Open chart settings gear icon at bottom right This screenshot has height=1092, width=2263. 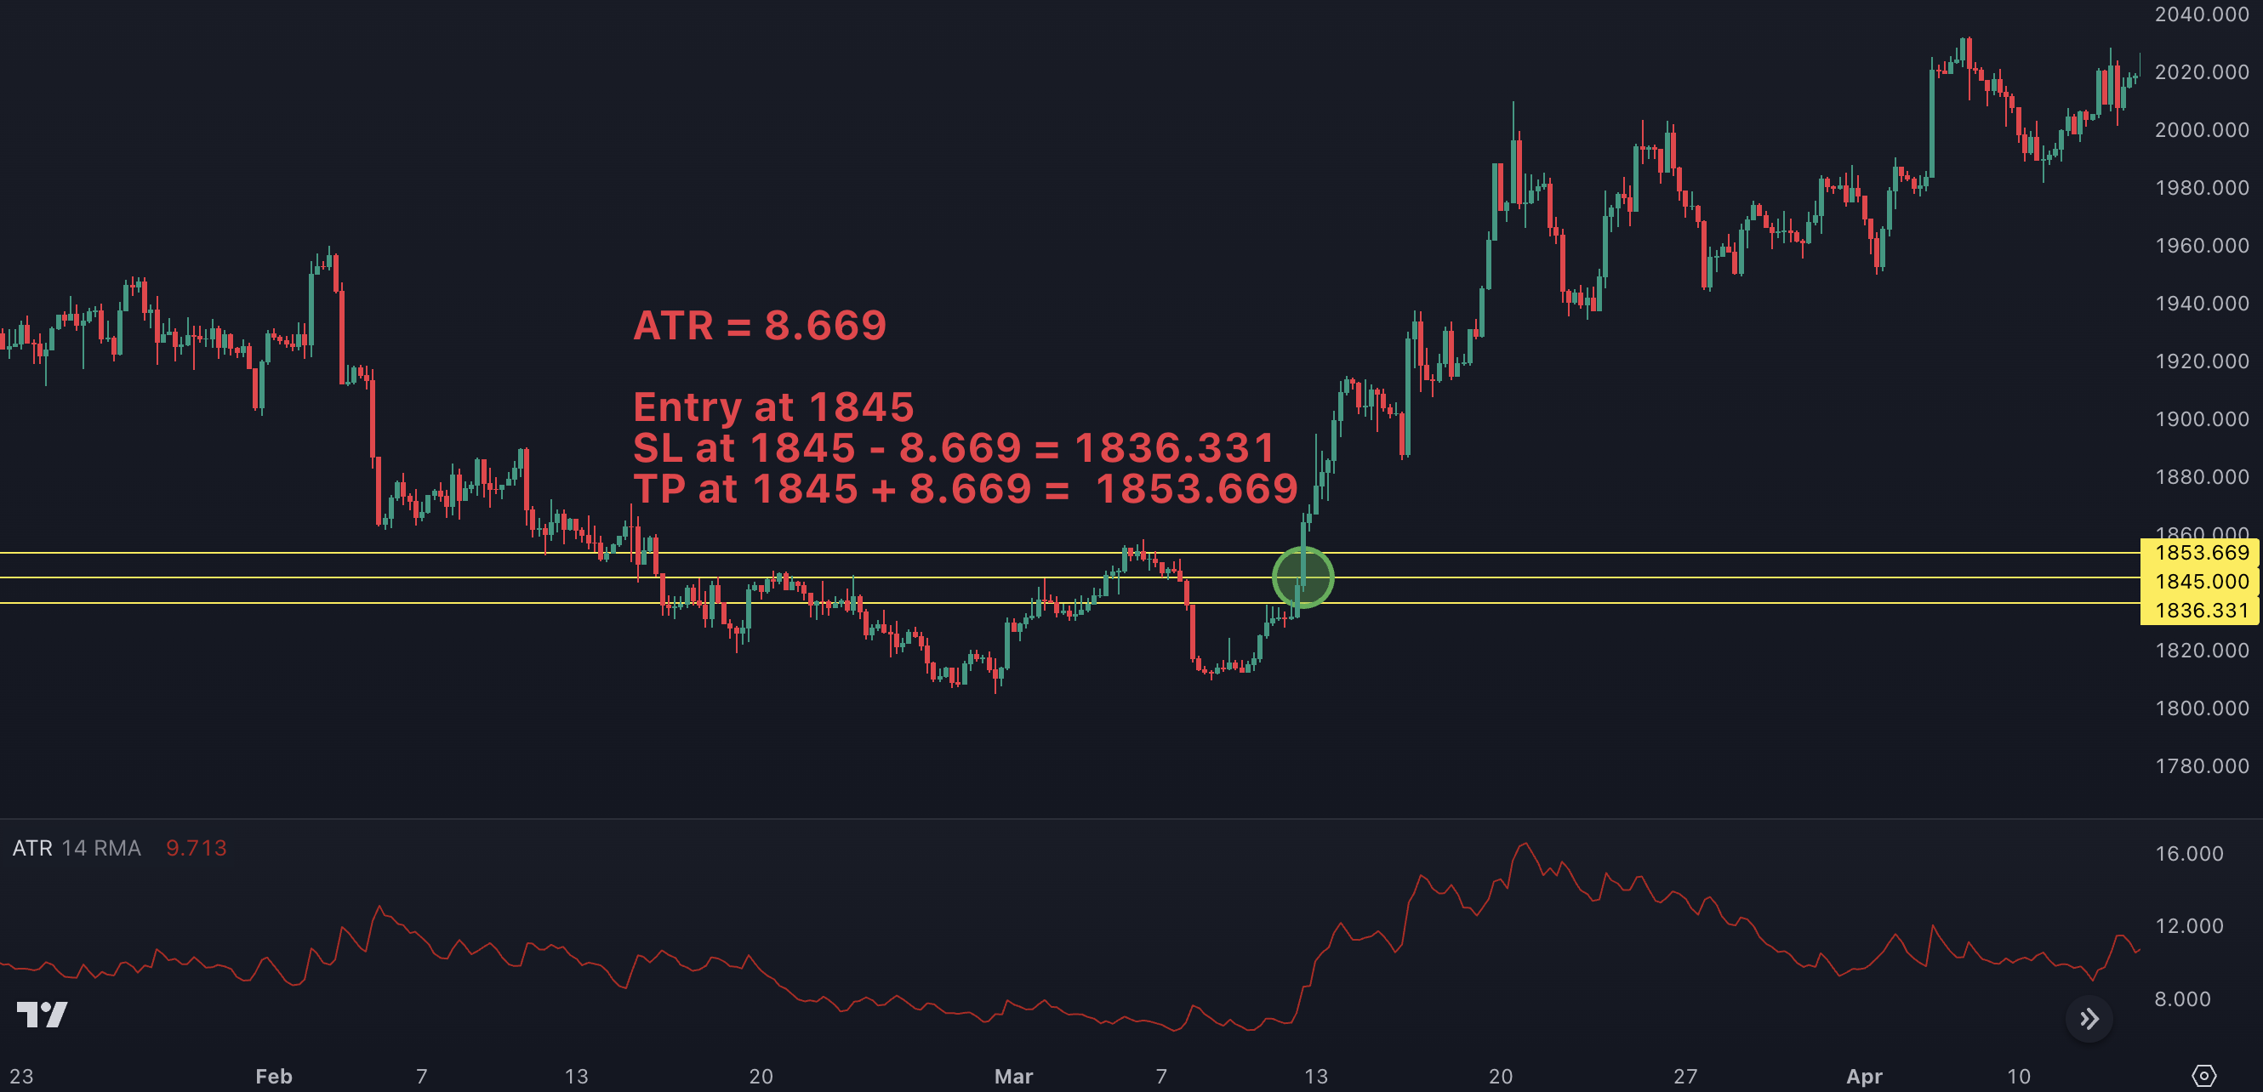(x=2203, y=1075)
